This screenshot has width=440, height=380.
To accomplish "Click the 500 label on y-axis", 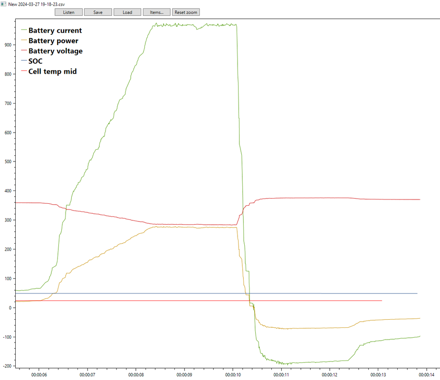I will point(8,161).
